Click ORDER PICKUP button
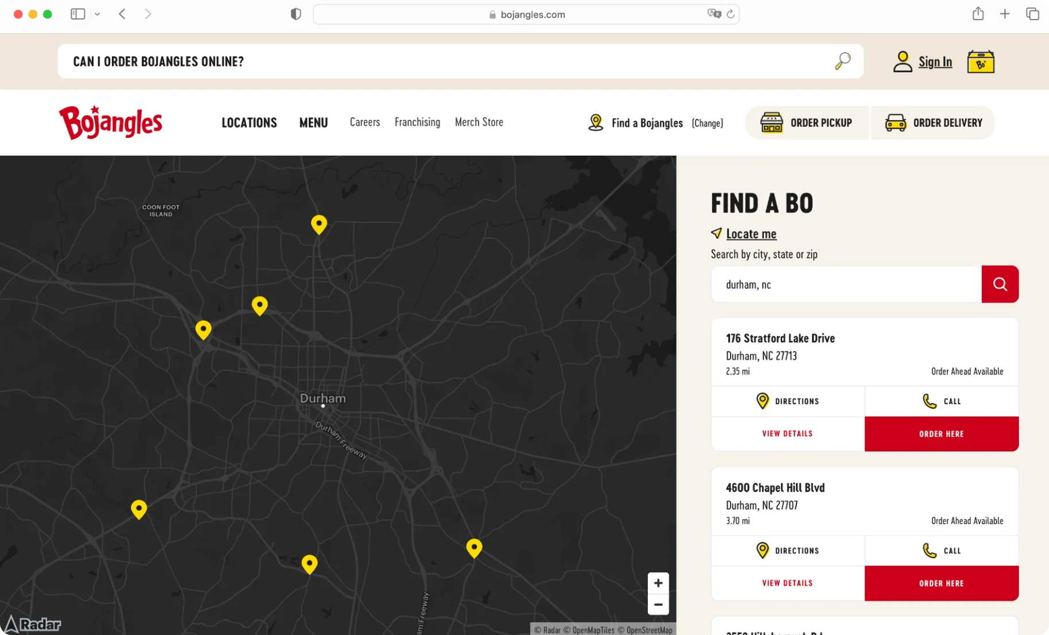The image size is (1049, 635). [807, 122]
